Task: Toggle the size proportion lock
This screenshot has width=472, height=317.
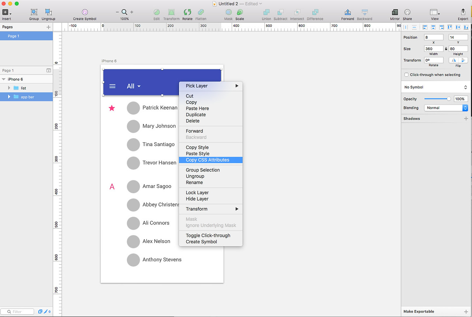Action: [446, 49]
